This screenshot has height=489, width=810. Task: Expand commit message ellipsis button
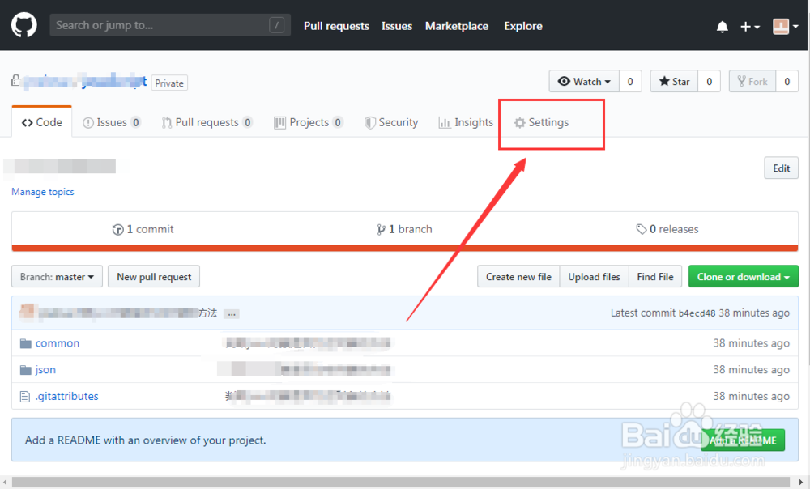(232, 314)
